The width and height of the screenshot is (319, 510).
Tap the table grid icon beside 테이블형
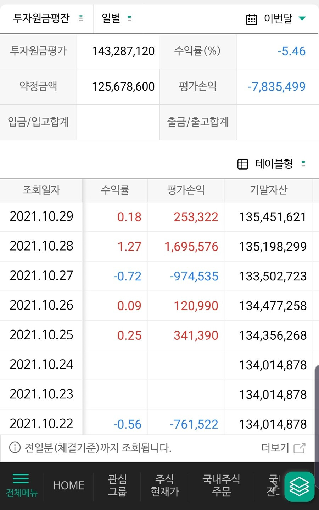point(242,164)
